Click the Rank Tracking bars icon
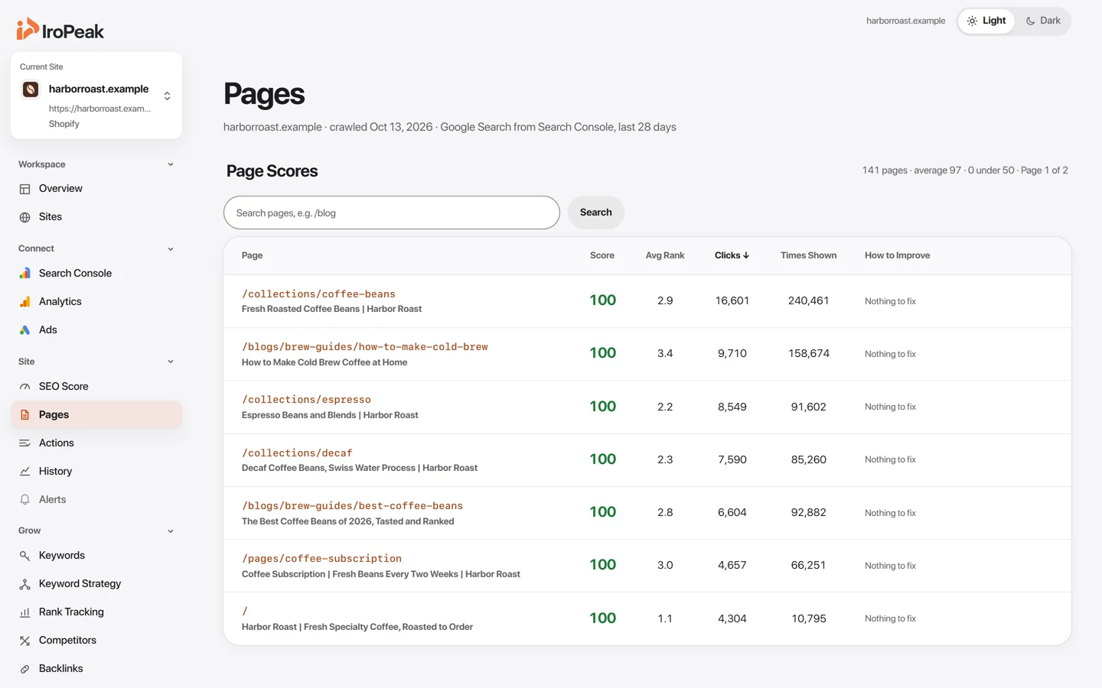1102x688 pixels. click(24, 612)
